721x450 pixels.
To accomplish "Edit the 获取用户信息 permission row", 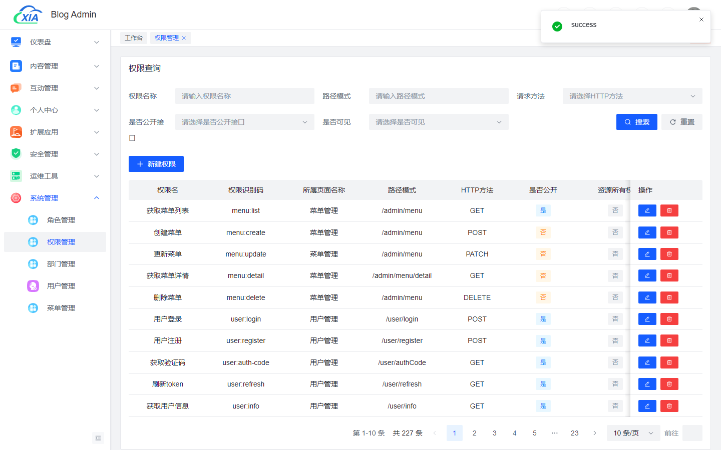I will (x=647, y=406).
